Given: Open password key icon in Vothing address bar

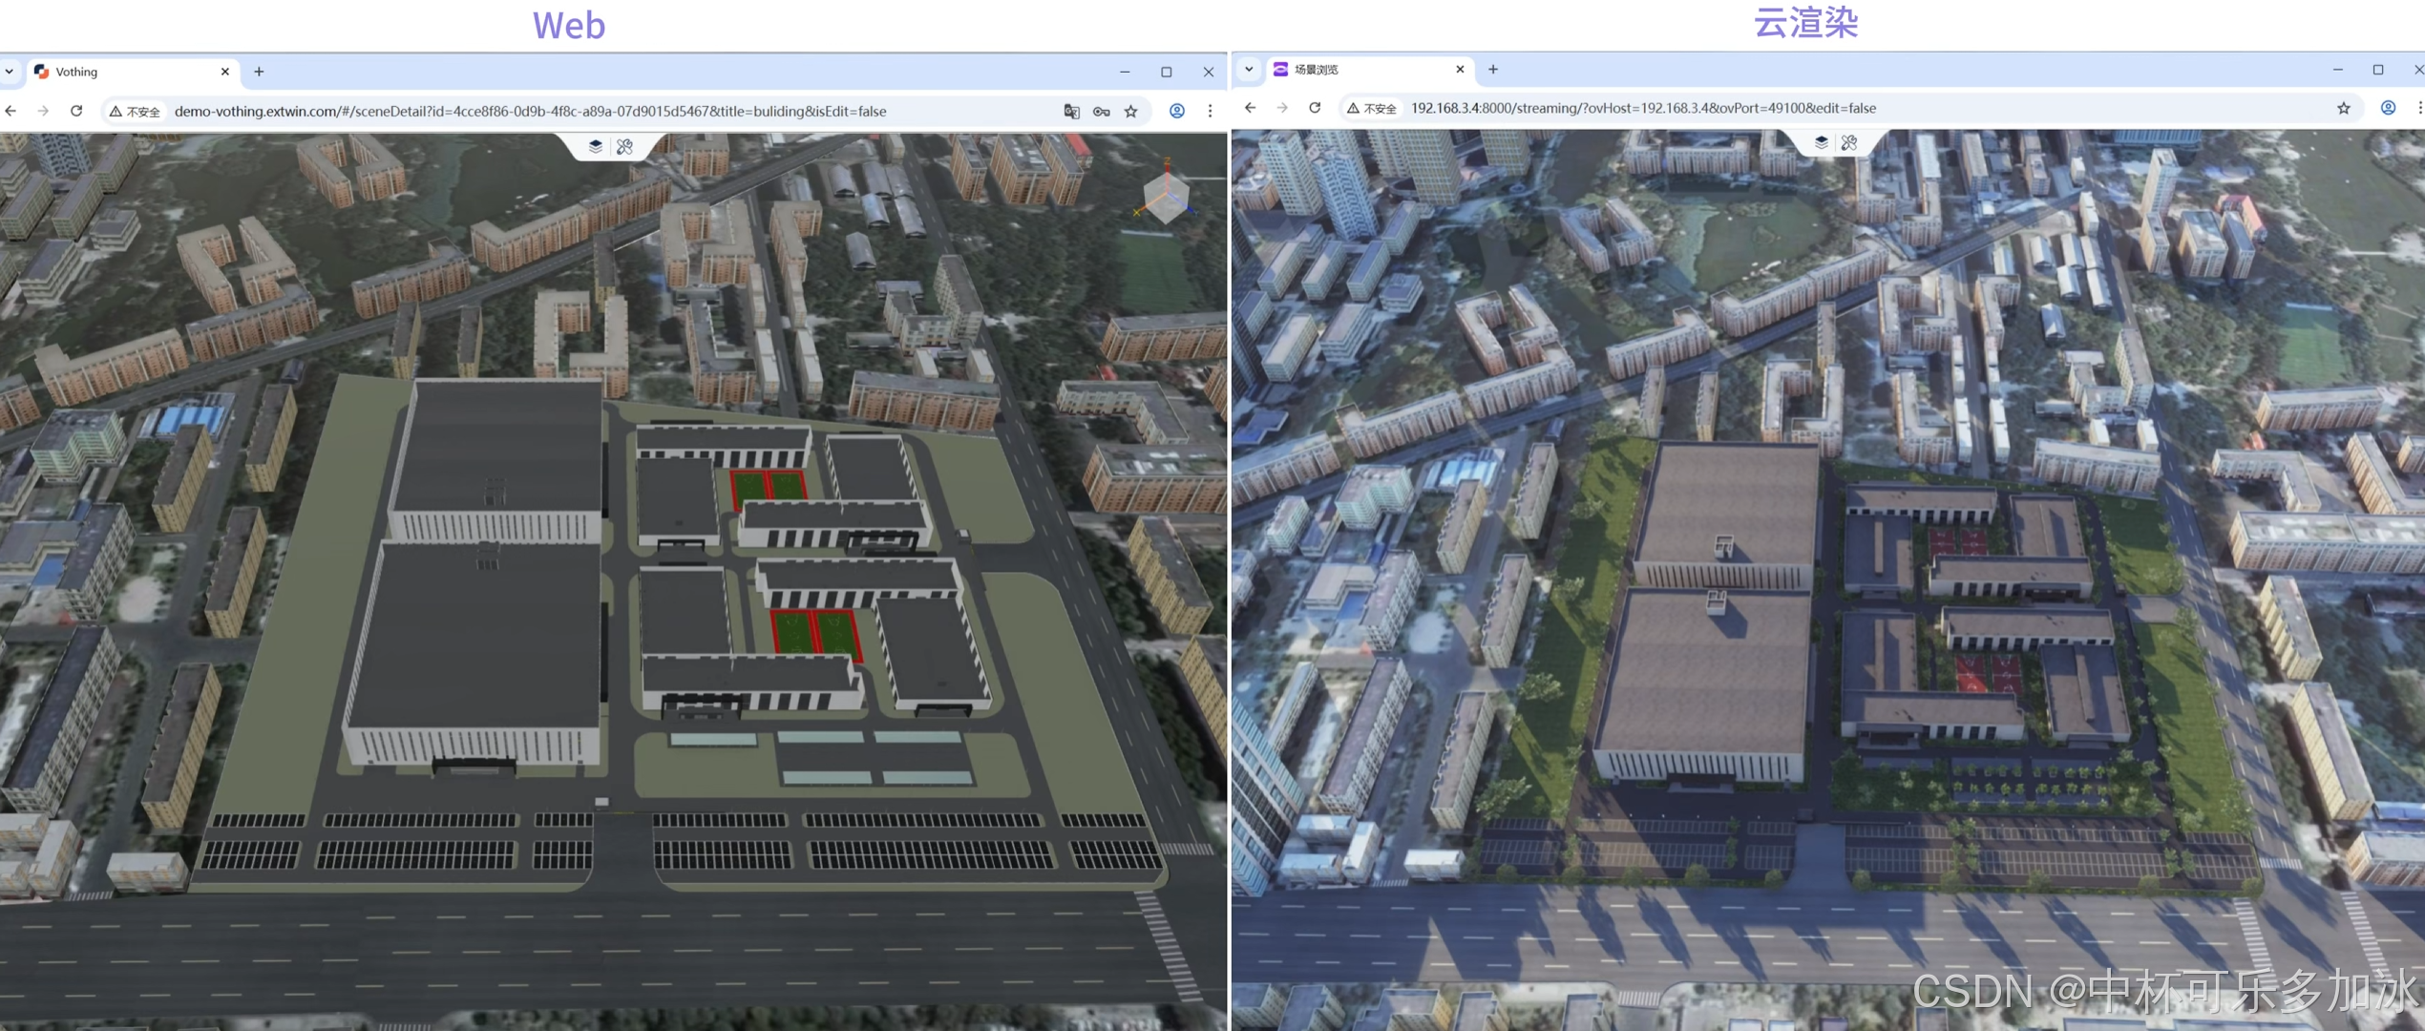Looking at the screenshot, I should coord(1101,112).
